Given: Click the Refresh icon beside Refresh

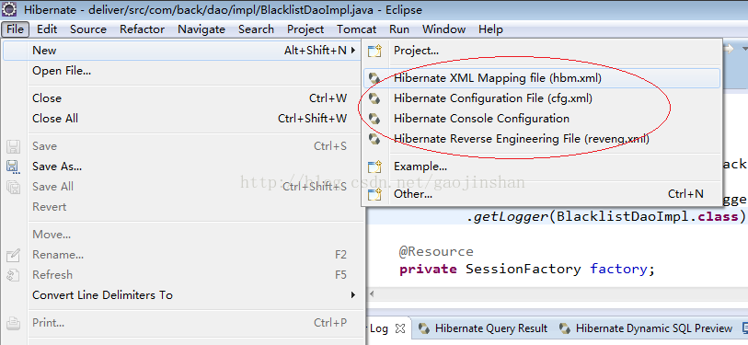Looking at the screenshot, I should point(13,275).
